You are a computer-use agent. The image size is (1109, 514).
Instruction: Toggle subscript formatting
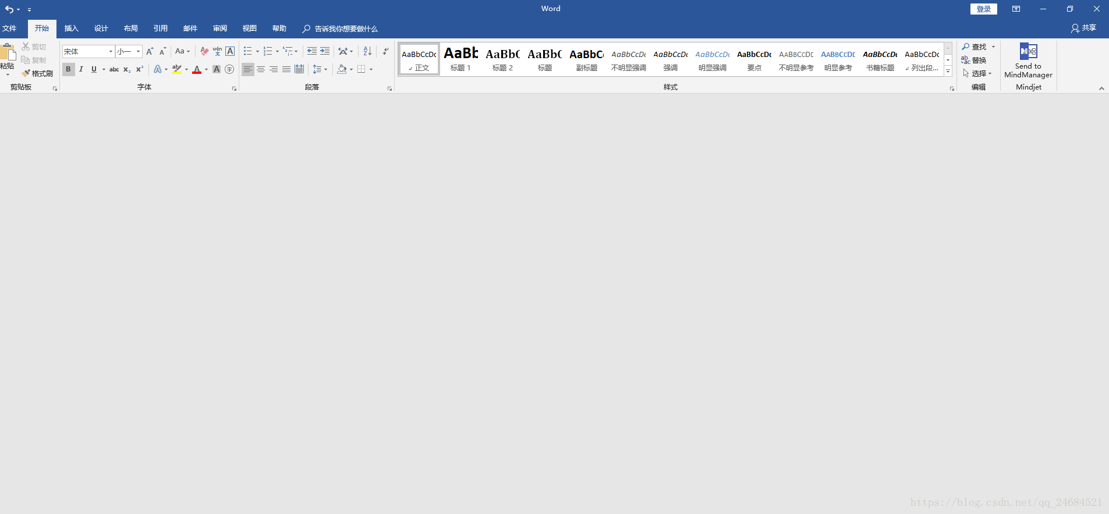coord(127,69)
